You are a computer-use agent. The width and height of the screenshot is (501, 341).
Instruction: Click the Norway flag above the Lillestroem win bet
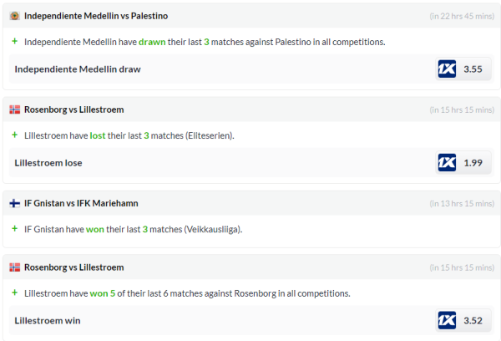15,267
